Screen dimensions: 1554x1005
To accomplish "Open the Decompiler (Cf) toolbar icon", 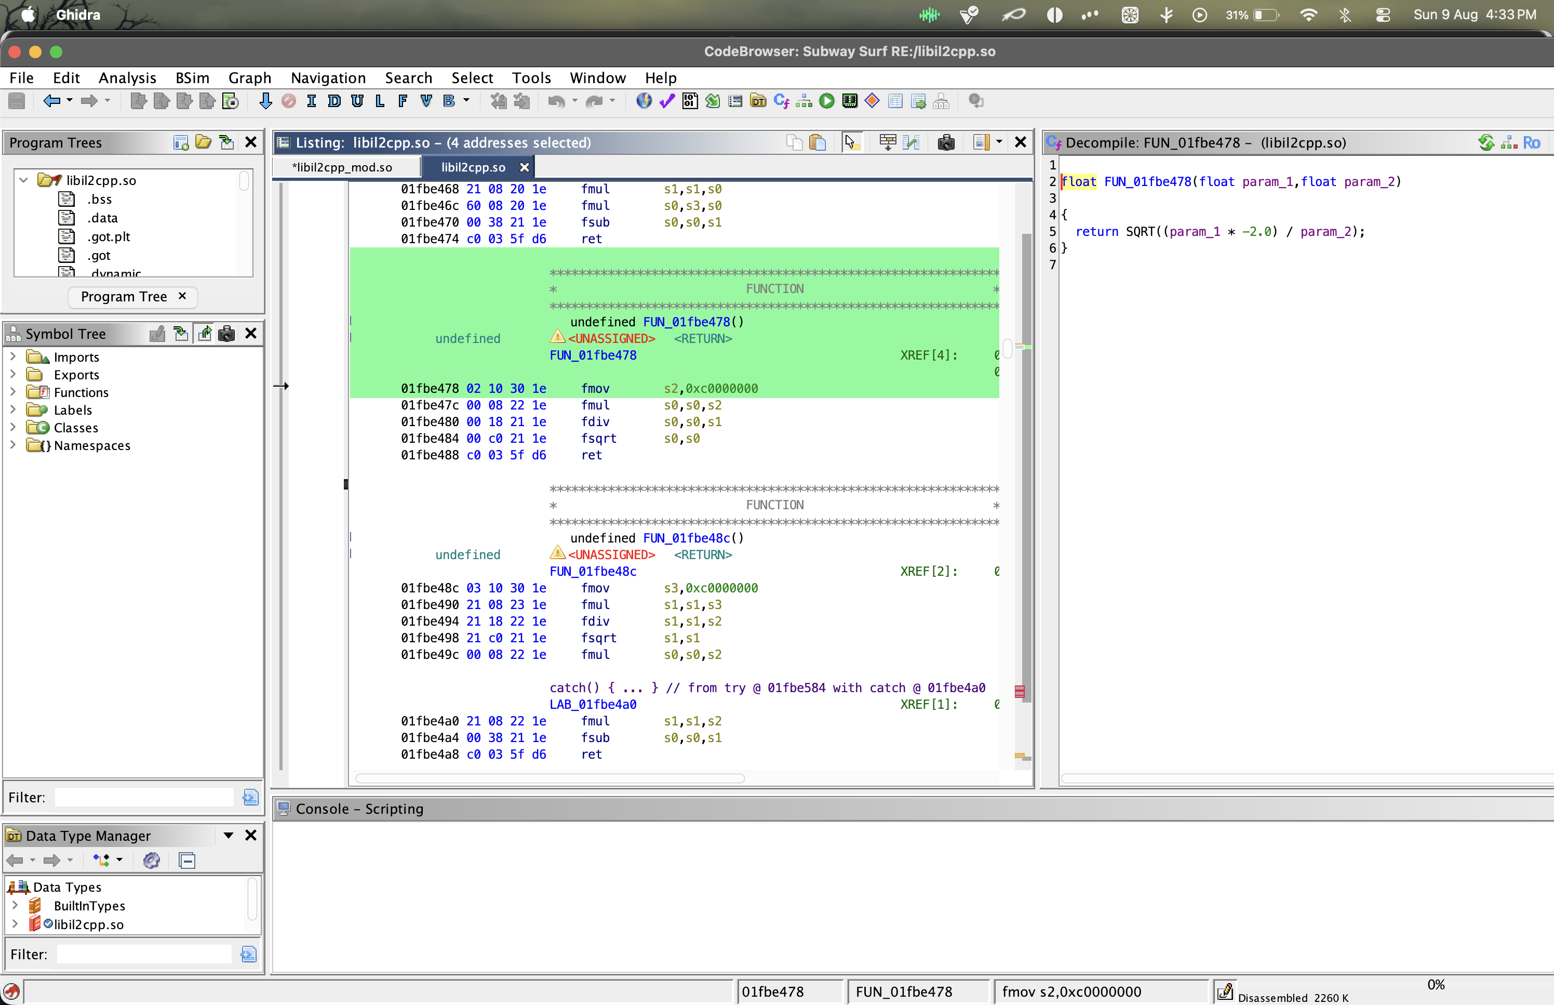I will click(781, 101).
